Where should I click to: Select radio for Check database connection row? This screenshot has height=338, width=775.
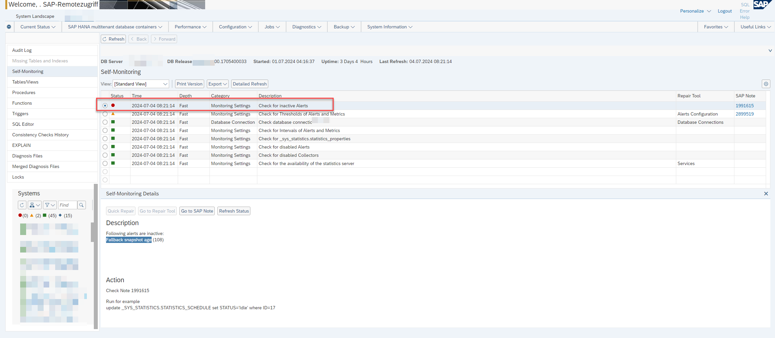(105, 122)
